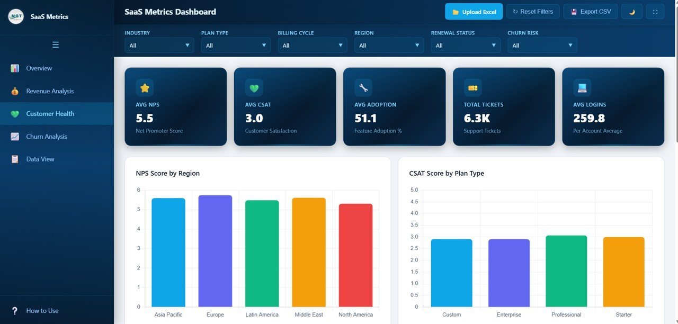This screenshot has height=324, width=678.
Task: Click the question mark icon near How to Use
Action: tap(14, 311)
